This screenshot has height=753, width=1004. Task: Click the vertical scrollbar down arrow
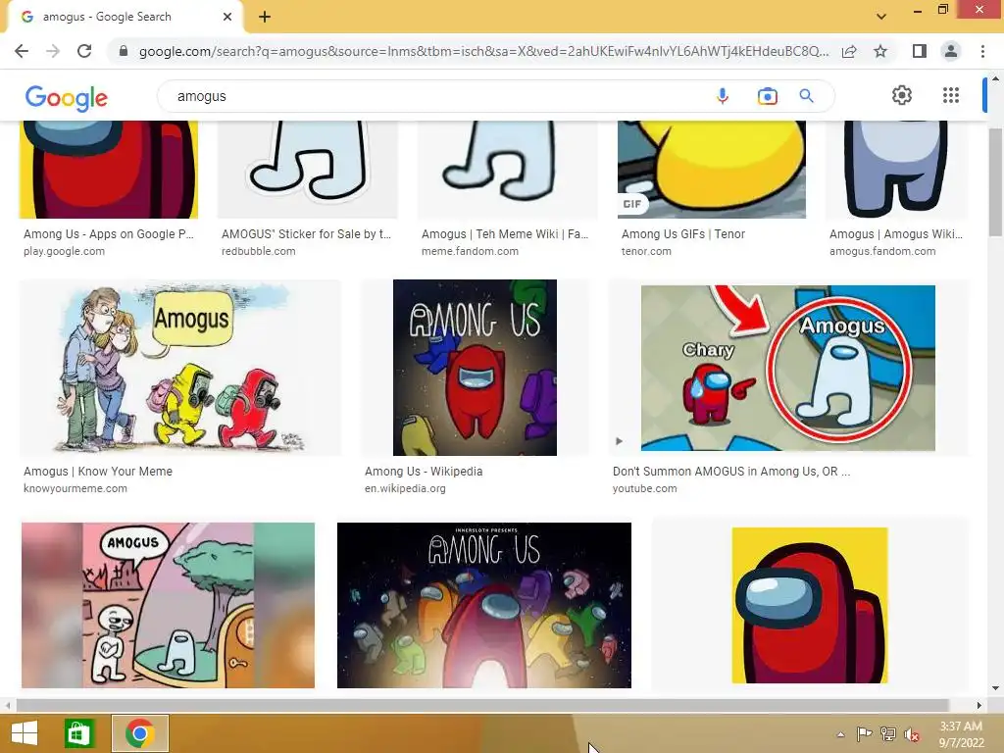click(x=995, y=688)
